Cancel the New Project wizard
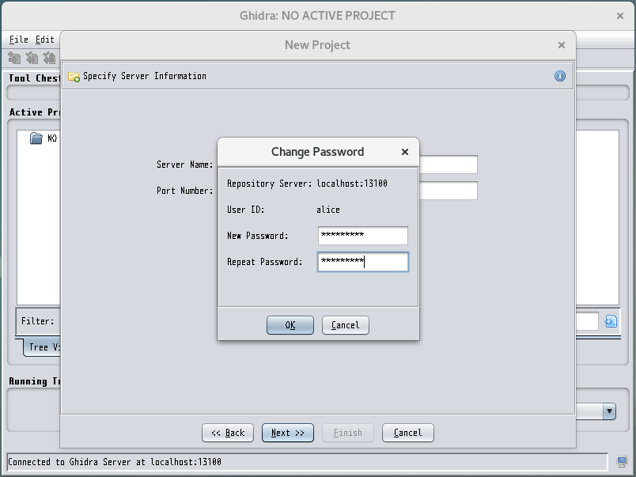Screen dimensions: 636x477 pos(407,433)
